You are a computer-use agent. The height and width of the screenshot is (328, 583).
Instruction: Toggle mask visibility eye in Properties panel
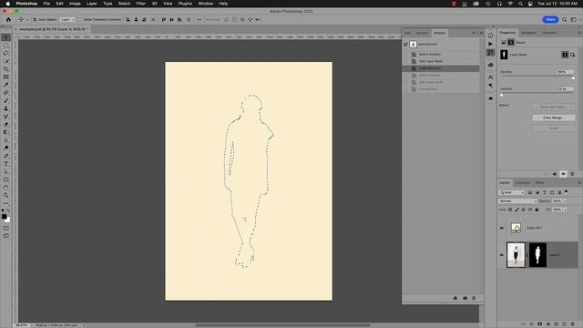[563, 174]
